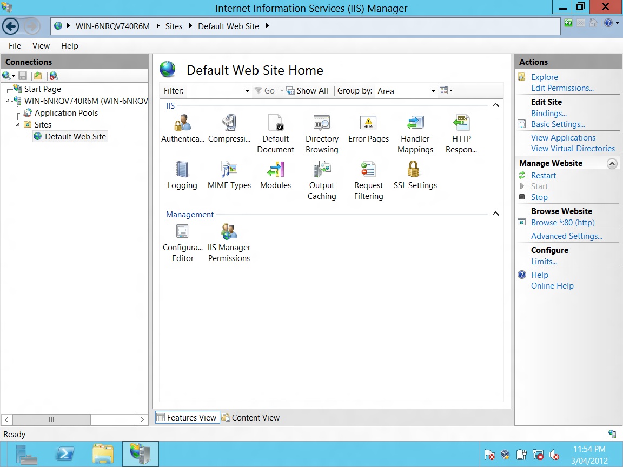Open the Filter dropdown arrow

pos(247,91)
